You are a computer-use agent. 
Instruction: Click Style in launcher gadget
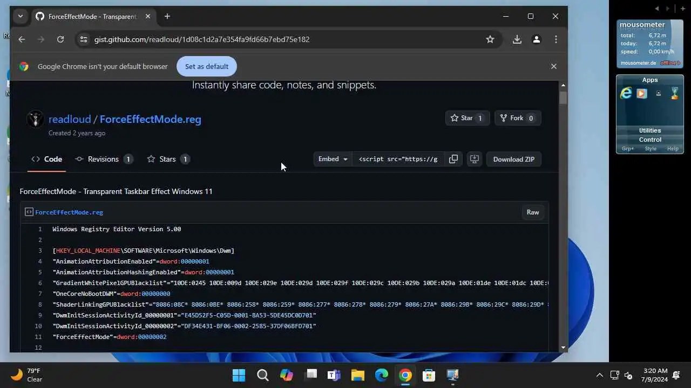(x=651, y=149)
